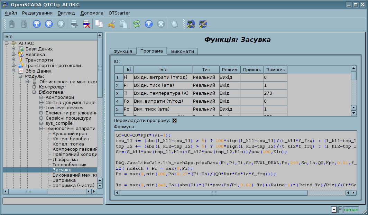
Task: Cut selection with the scissors icon
Action: pyautogui.click(x=111, y=24)
